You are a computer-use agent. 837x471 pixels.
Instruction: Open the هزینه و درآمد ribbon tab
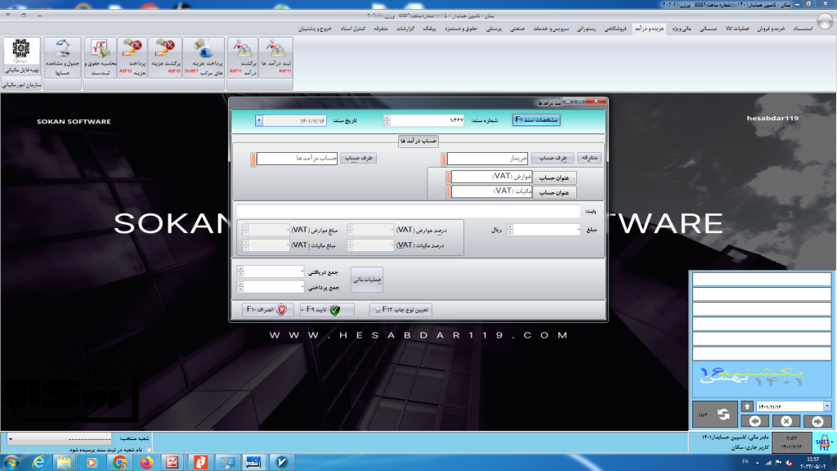click(649, 29)
